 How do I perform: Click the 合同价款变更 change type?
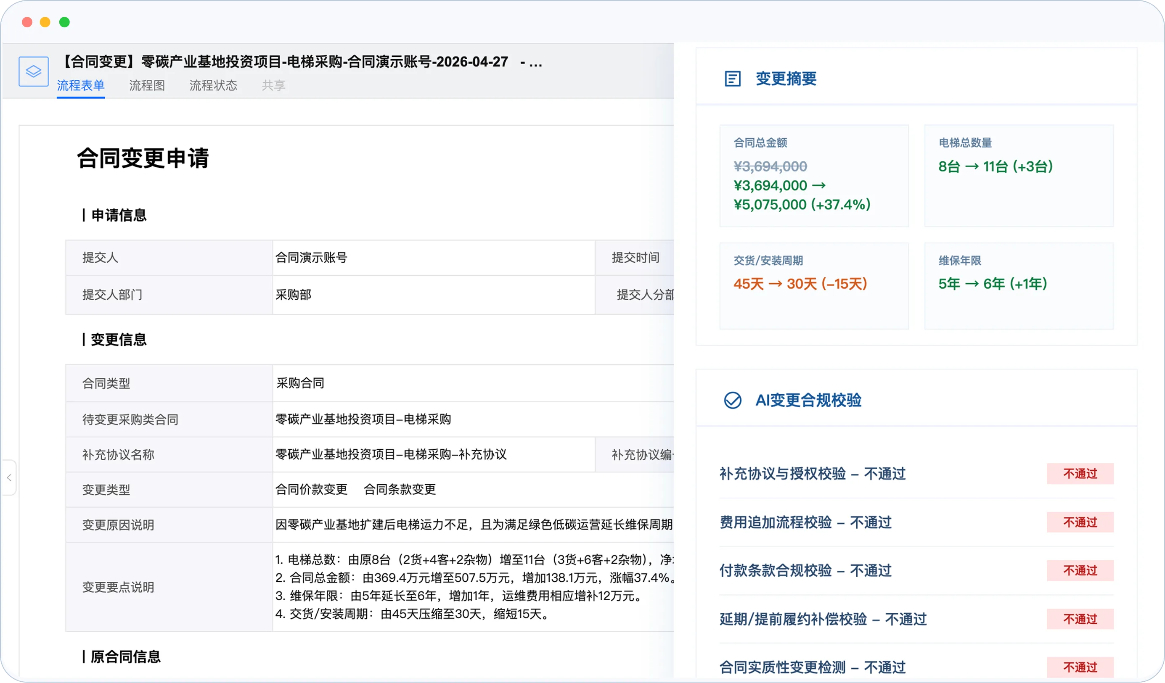pos(311,489)
